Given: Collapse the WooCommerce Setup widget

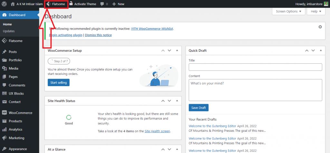Looking at the screenshot, I should 177,50.
